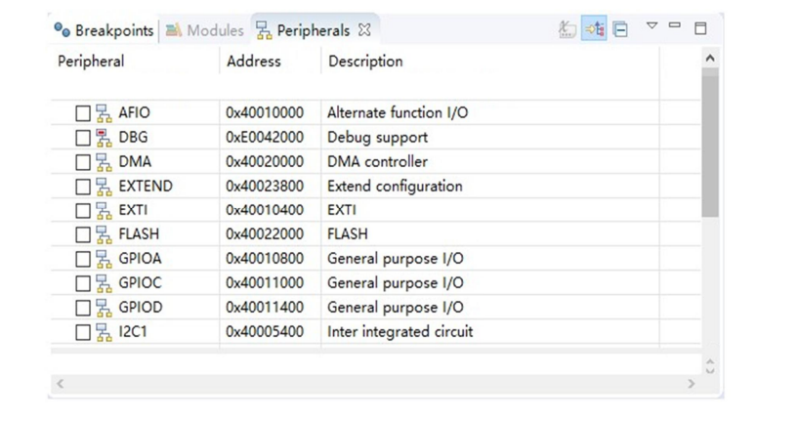Click the 'Alternate function I/O' description
Viewport: 800px width, 421px height.
[x=398, y=112]
